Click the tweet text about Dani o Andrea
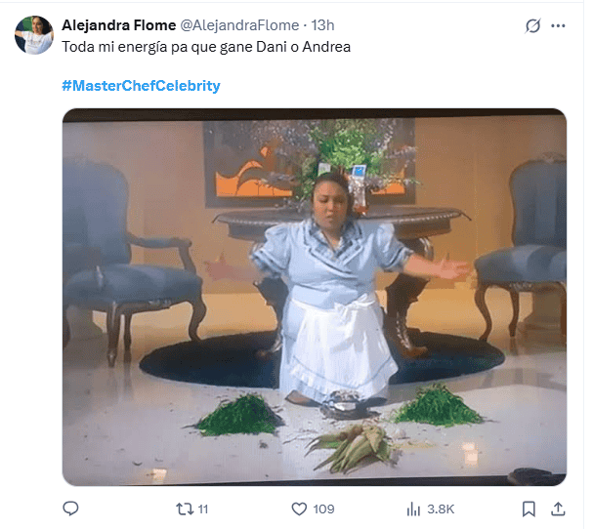This screenshot has height=529, width=593. [x=206, y=47]
